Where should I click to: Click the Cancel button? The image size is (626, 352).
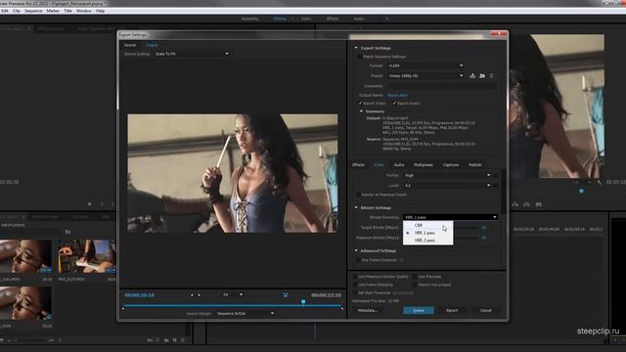coord(486,311)
